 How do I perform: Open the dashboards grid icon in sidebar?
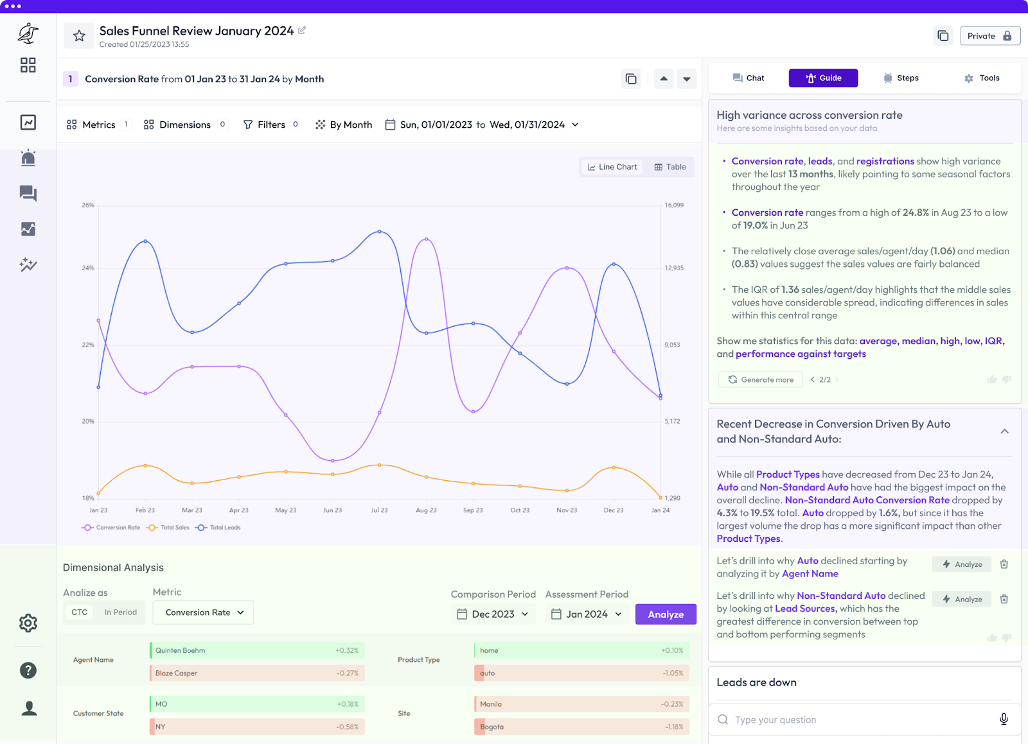click(28, 65)
